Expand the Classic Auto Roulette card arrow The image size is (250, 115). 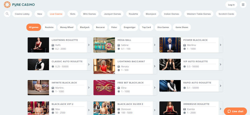tap(89, 64)
